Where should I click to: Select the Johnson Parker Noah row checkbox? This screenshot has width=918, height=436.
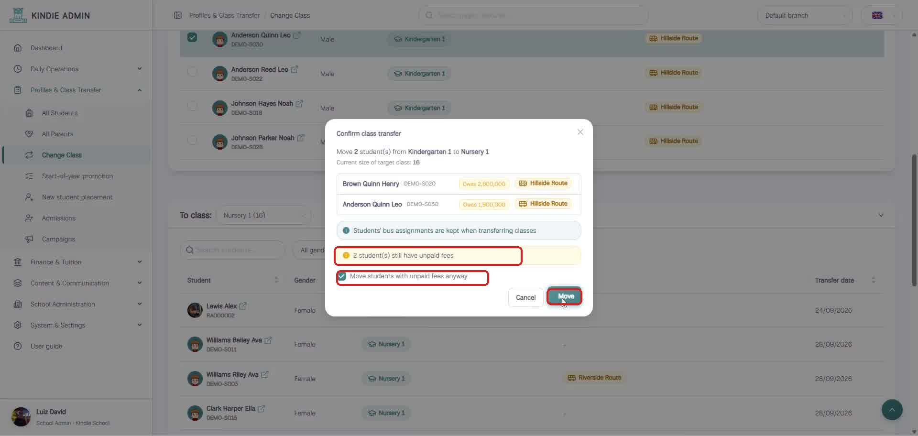(192, 140)
